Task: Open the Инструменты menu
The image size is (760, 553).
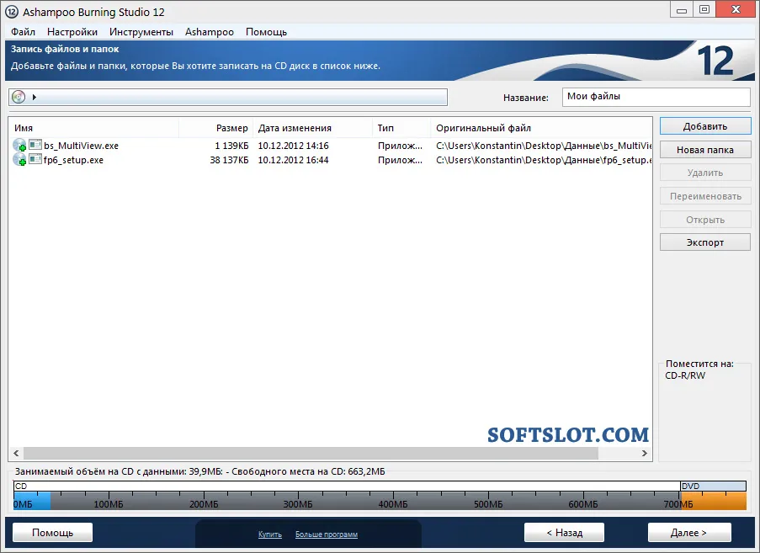Action: tap(141, 32)
